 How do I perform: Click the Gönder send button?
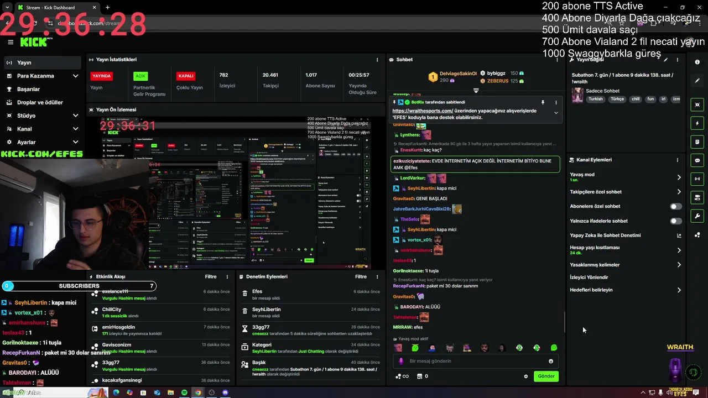546,376
